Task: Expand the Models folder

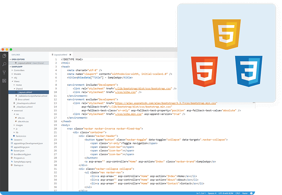Action: tap(18, 74)
